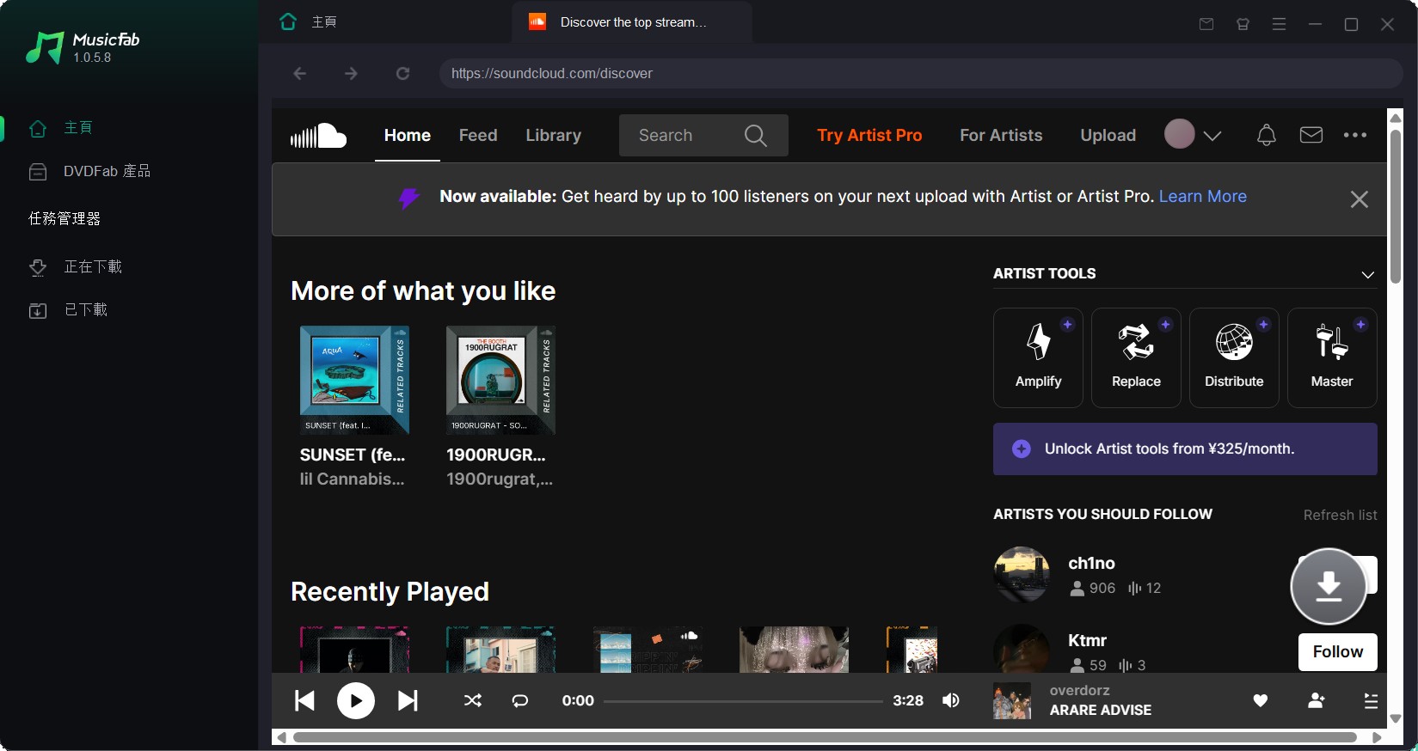The height and width of the screenshot is (751, 1418).
Task: Seek in the track progress bar
Action: click(x=743, y=701)
